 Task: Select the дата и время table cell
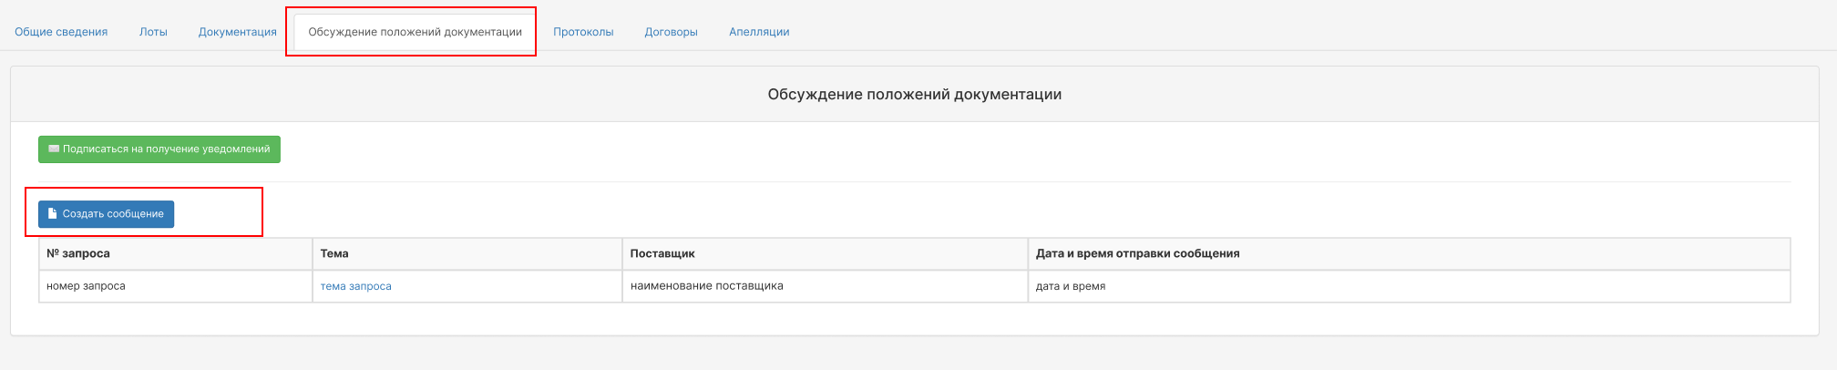pyautogui.click(x=1409, y=286)
